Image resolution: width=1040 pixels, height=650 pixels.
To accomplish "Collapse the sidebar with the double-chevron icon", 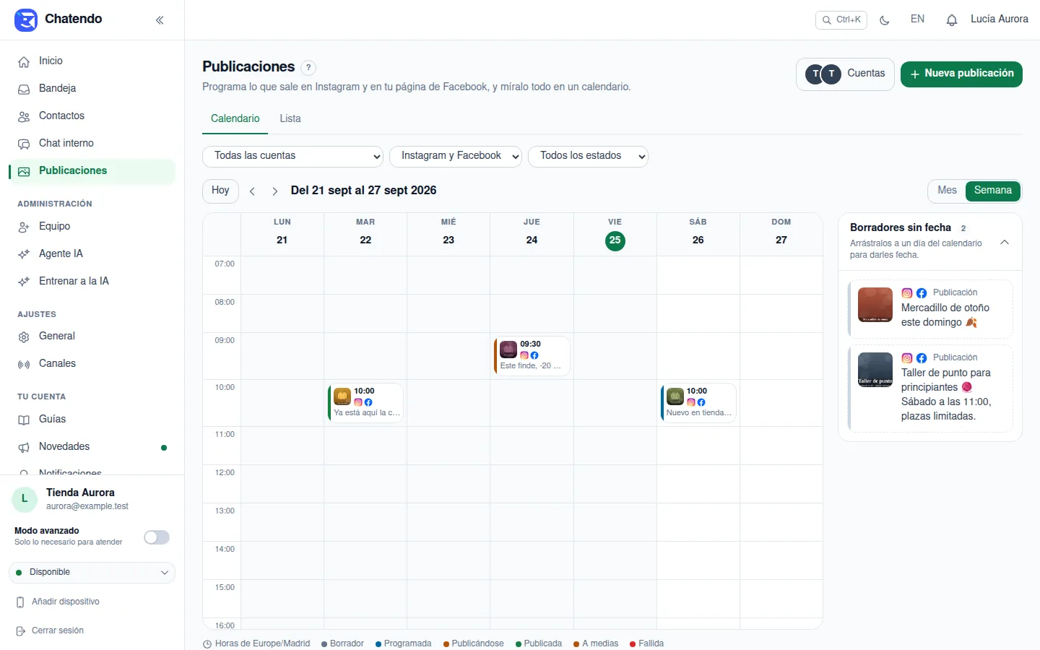I will 160,20.
